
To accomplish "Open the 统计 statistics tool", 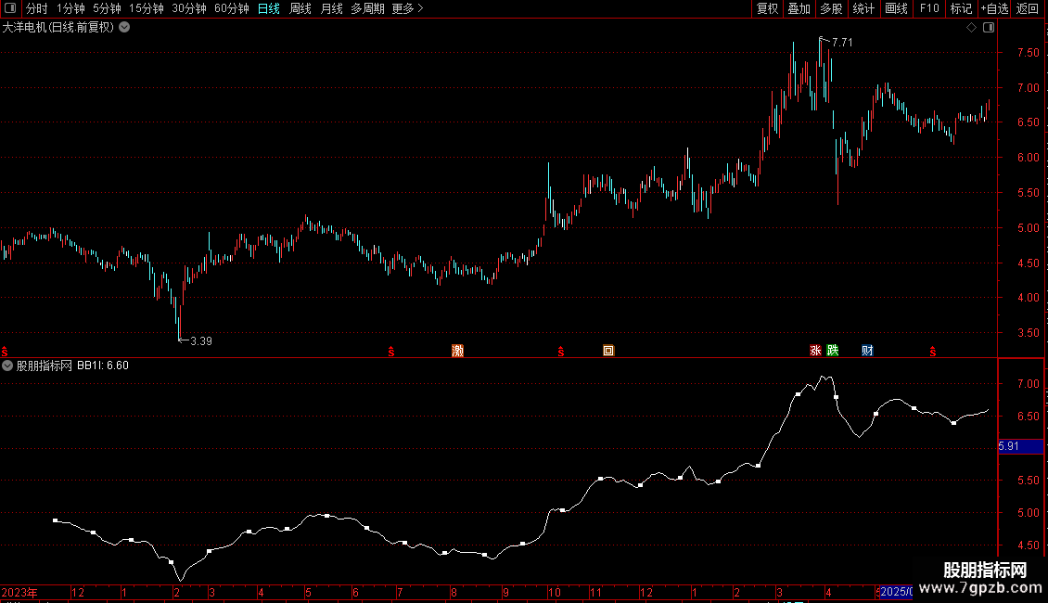I will pyautogui.click(x=863, y=8).
